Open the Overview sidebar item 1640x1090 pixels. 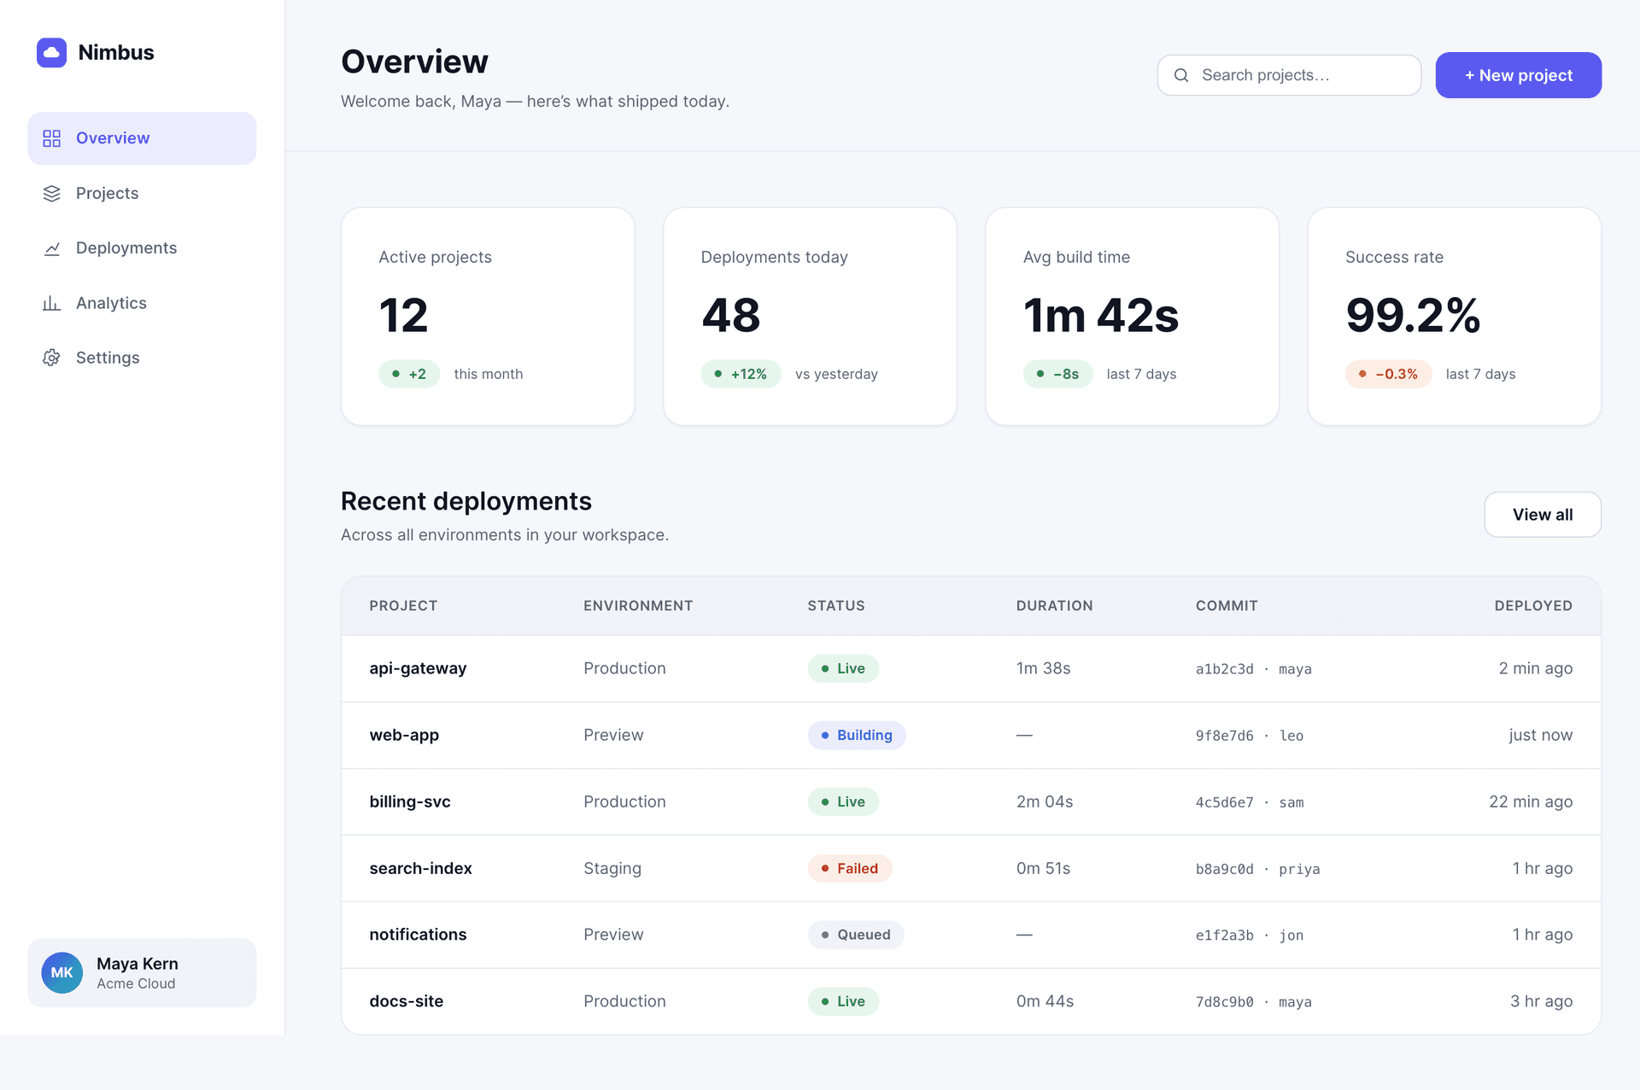coord(142,138)
